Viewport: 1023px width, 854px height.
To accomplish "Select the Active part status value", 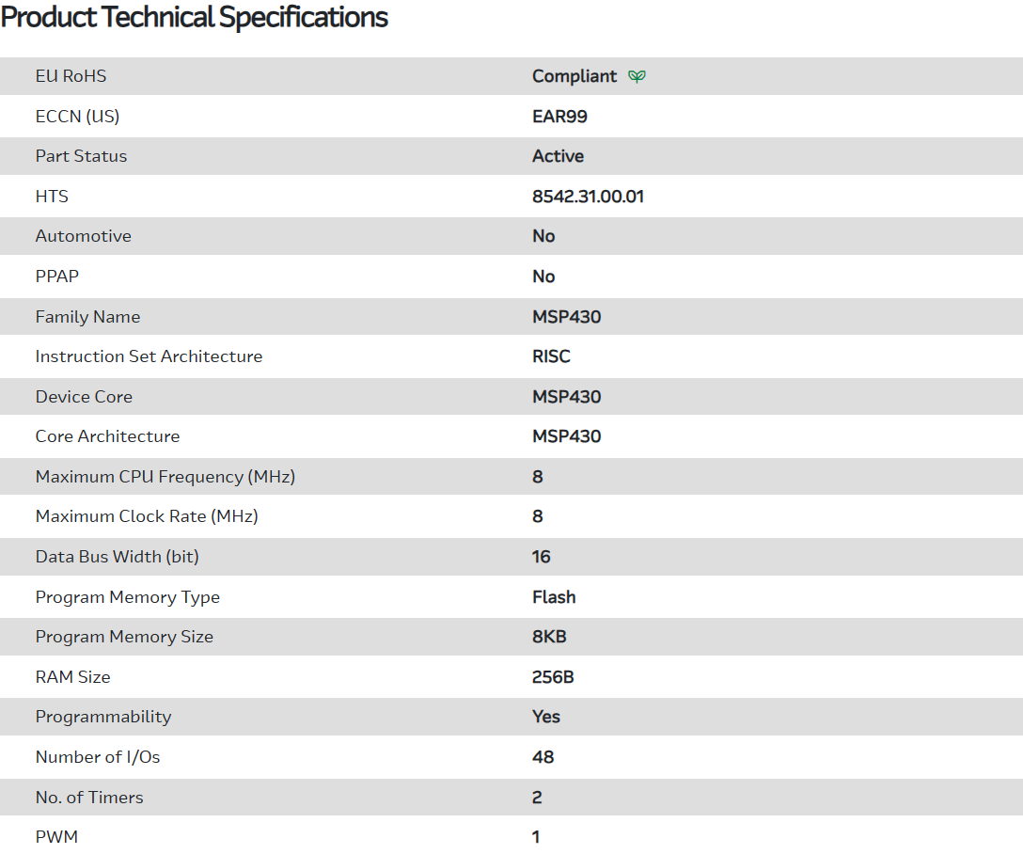I will (558, 156).
